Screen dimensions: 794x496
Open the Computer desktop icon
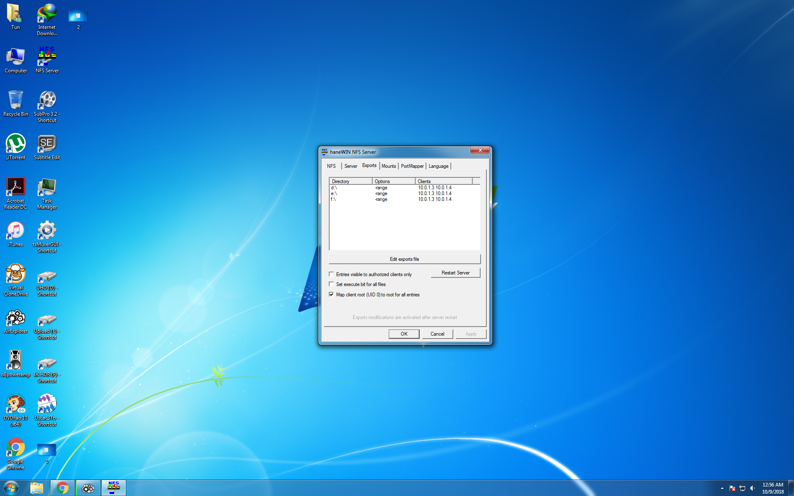(15, 60)
